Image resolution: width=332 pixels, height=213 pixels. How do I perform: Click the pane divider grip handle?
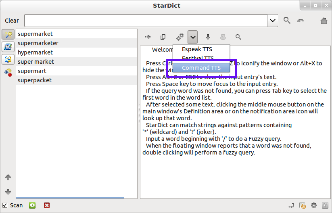tap(139, 114)
